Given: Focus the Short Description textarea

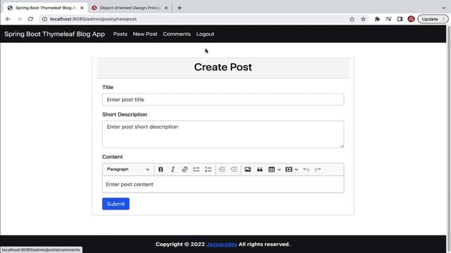Looking at the screenshot, I should pos(223,134).
